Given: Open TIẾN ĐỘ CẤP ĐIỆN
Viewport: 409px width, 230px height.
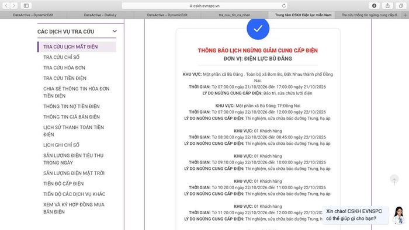Looking at the screenshot, I should pyautogui.click(x=63, y=183).
